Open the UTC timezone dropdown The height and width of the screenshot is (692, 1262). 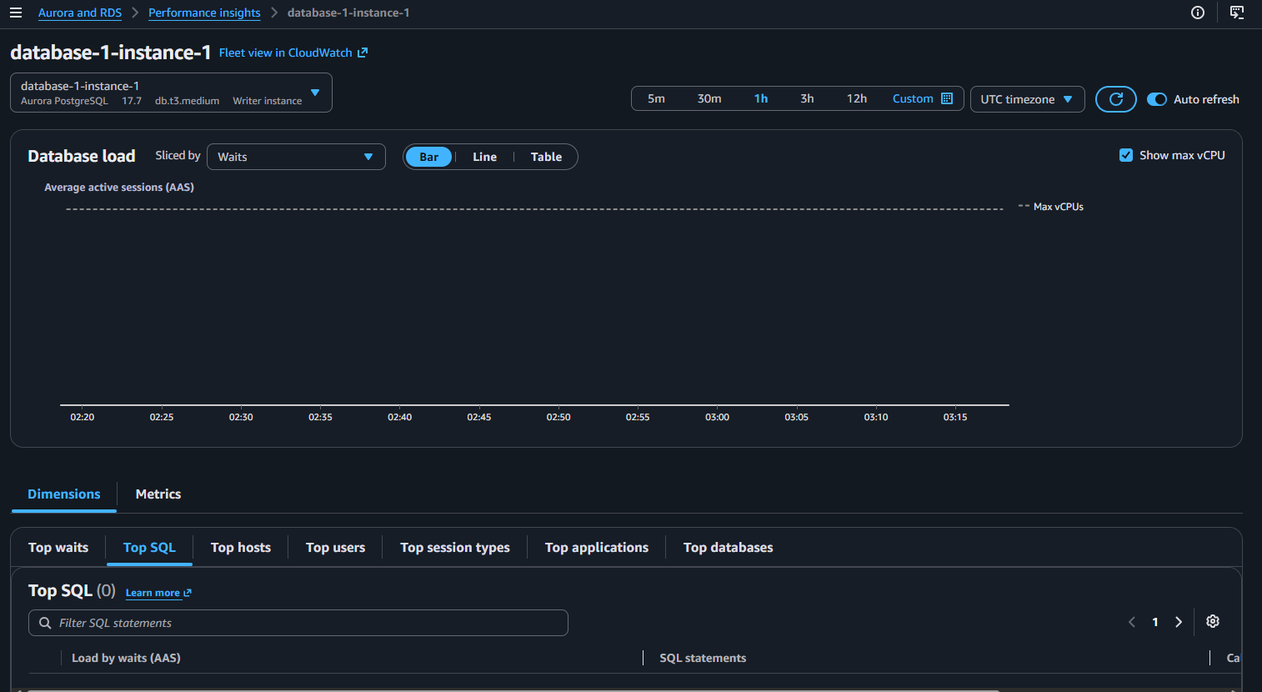click(x=1027, y=99)
